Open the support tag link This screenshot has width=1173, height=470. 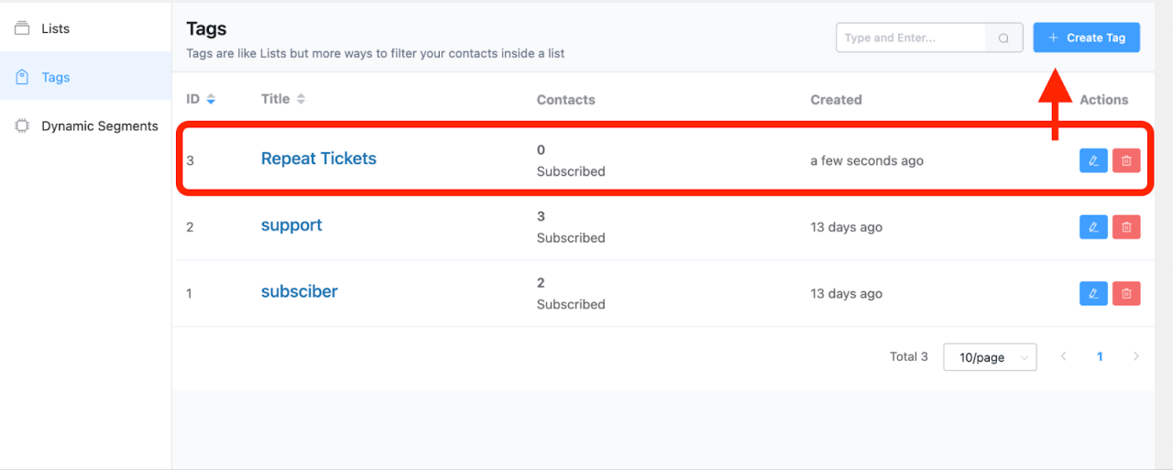(x=291, y=225)
